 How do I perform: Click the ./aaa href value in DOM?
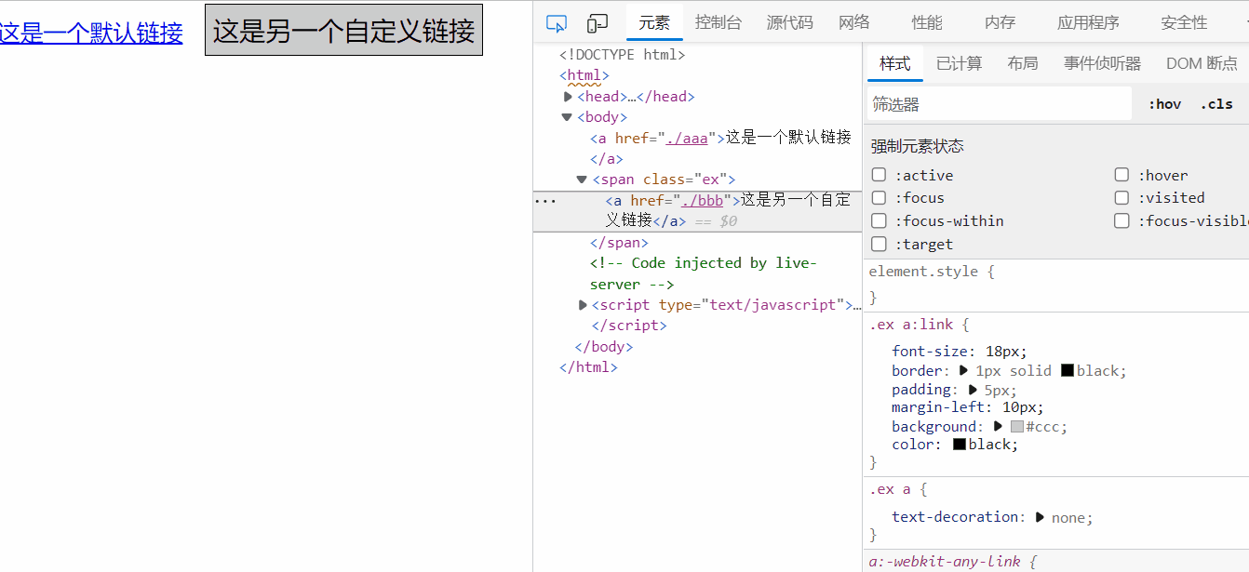click(688, 138)
